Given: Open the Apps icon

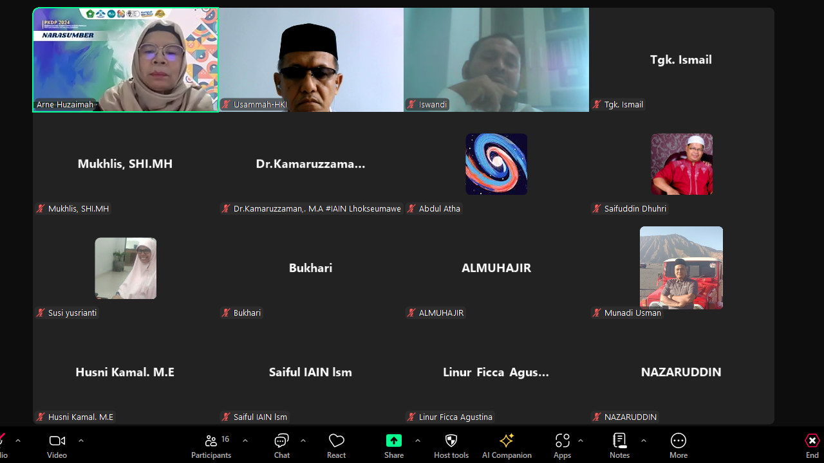Looking at the screenshot, I should 562,440.
